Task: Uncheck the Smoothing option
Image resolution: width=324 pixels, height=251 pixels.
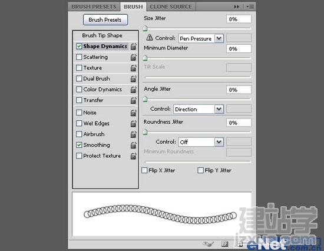Action: click(x=79, y=145)
